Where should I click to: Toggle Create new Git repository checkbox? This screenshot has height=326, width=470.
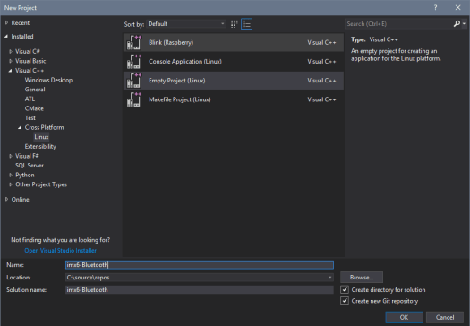point(345,301)
